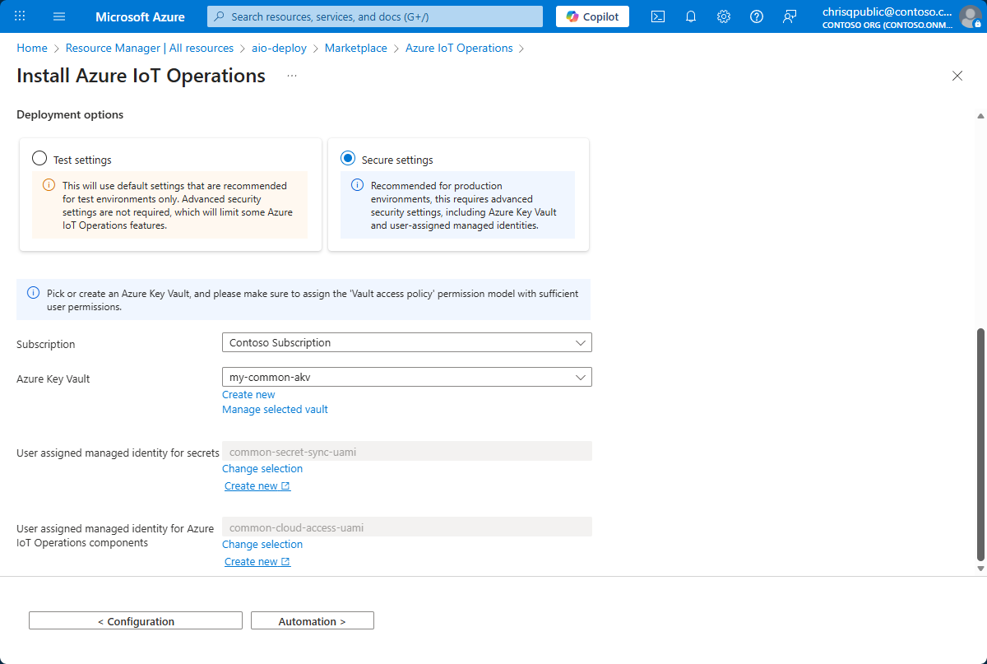Expand the Azure Key Vault dropdown

click(406, 377)
